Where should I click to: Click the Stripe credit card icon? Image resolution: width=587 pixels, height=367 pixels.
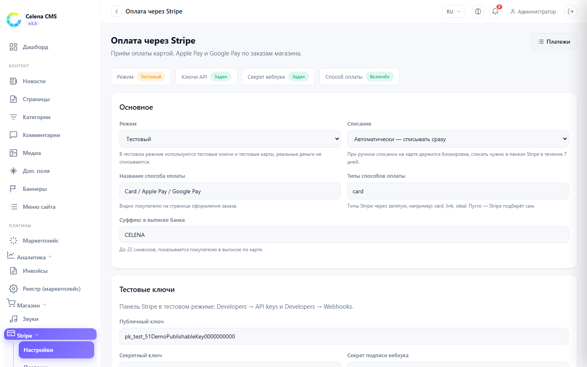(x=11, y=333)
